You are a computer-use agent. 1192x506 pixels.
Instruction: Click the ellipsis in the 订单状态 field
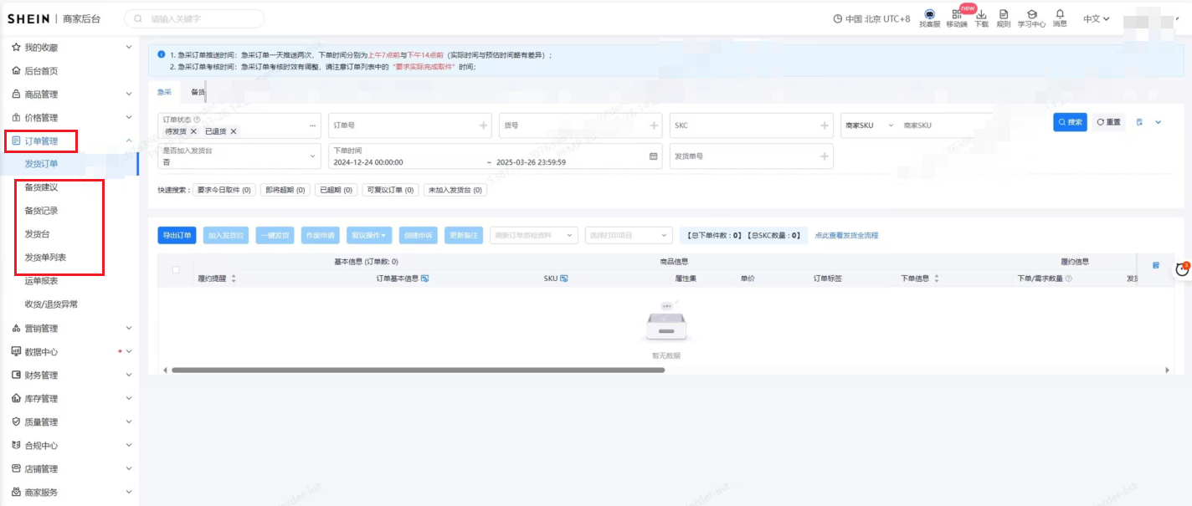pos(313,125)
